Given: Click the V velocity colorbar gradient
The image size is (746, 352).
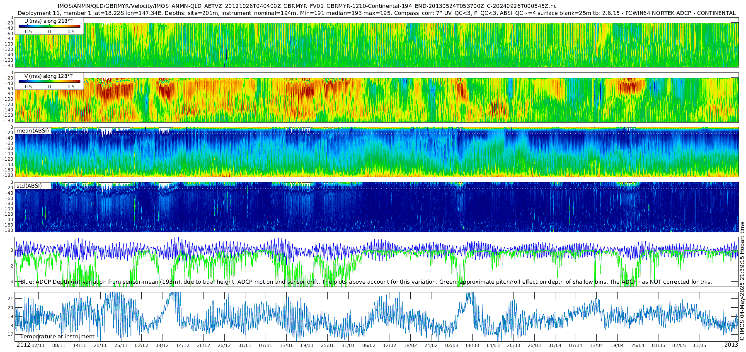Looking at the screenshot, I should pyautogui.click(x=49, y=82).
